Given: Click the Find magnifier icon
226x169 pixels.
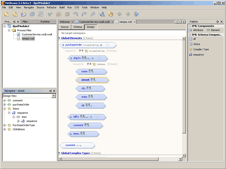Looking at the screenshot, I should 92,14.
